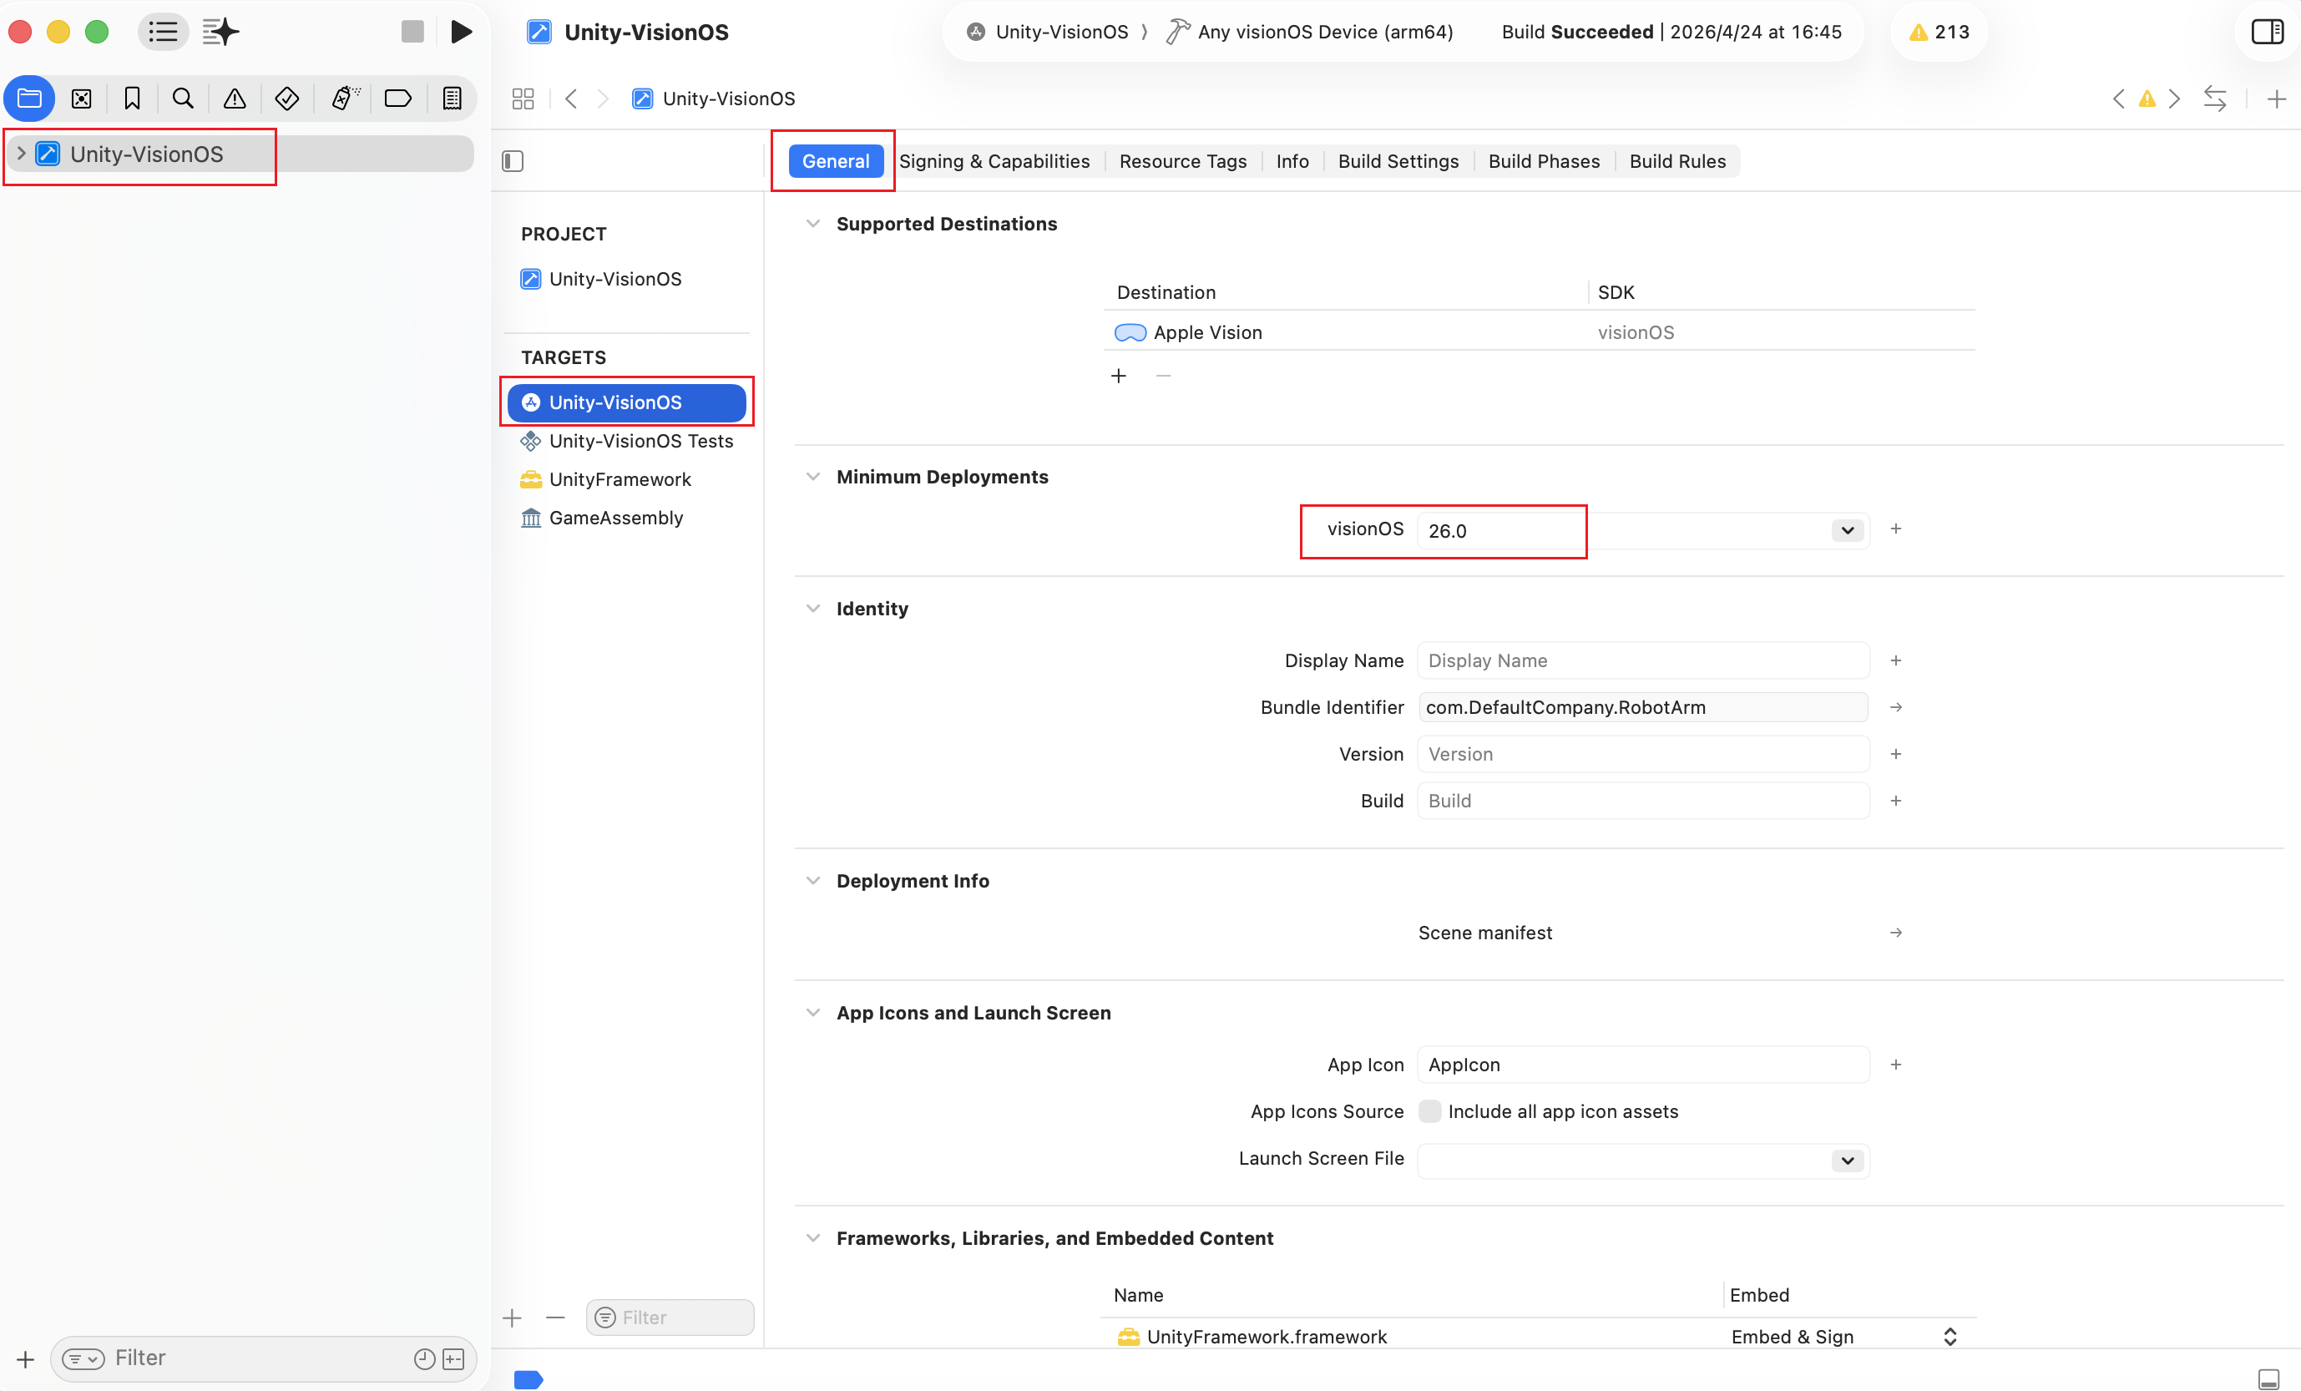The image size is (2301, 1391).
Task: Switch to the find navigator magnifier
Action: [x=183, y=99]
